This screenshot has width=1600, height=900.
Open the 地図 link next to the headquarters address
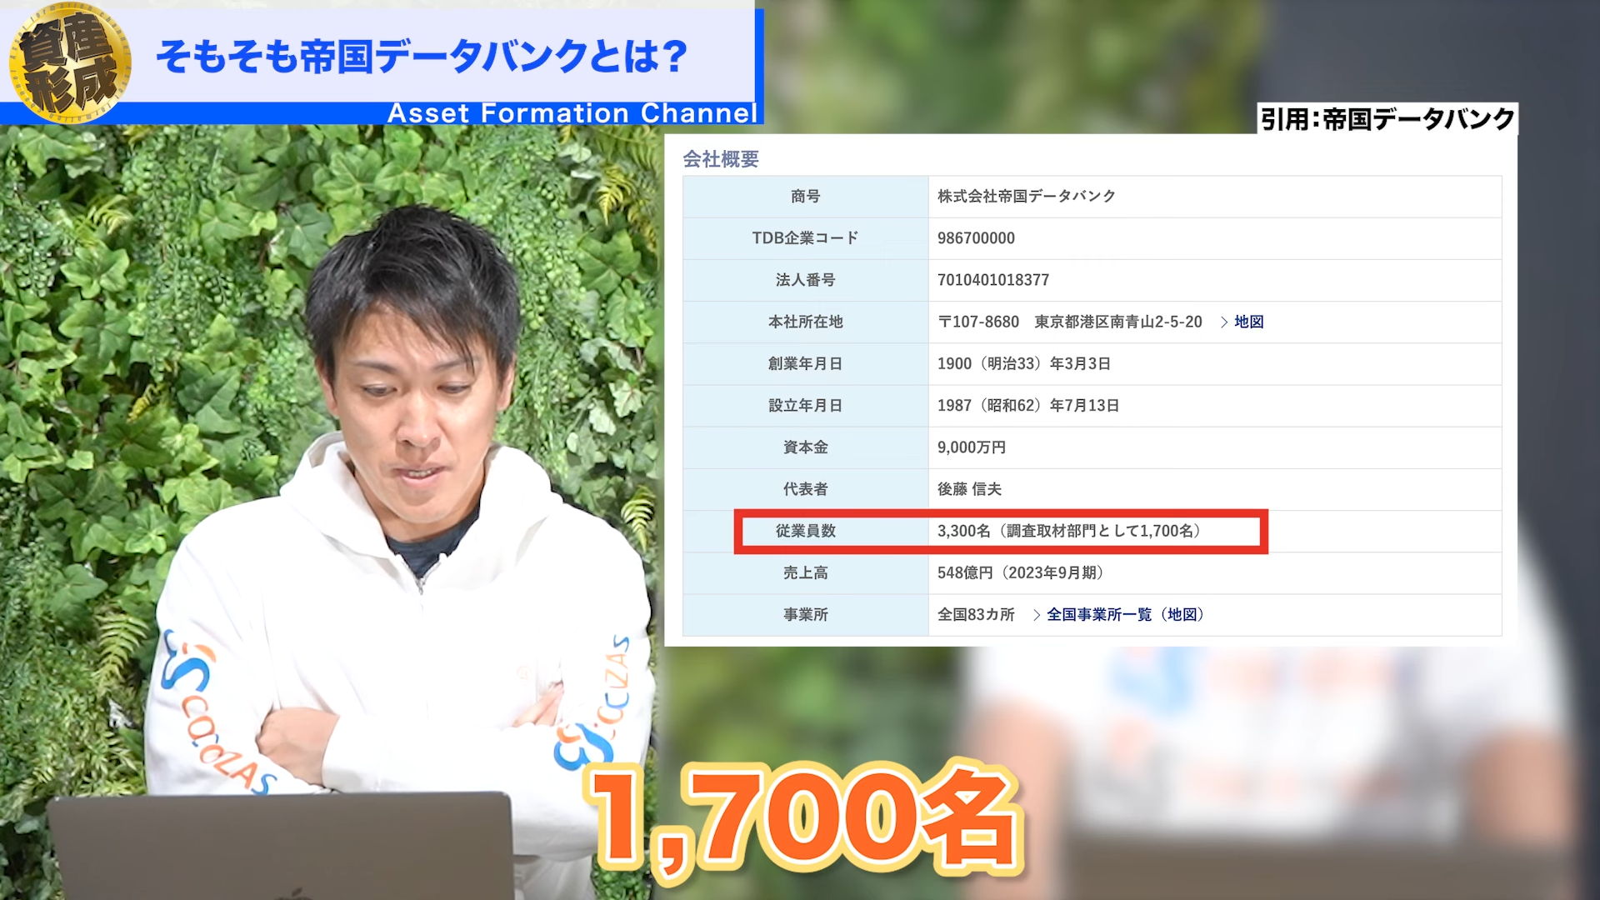pos(1247,322)
